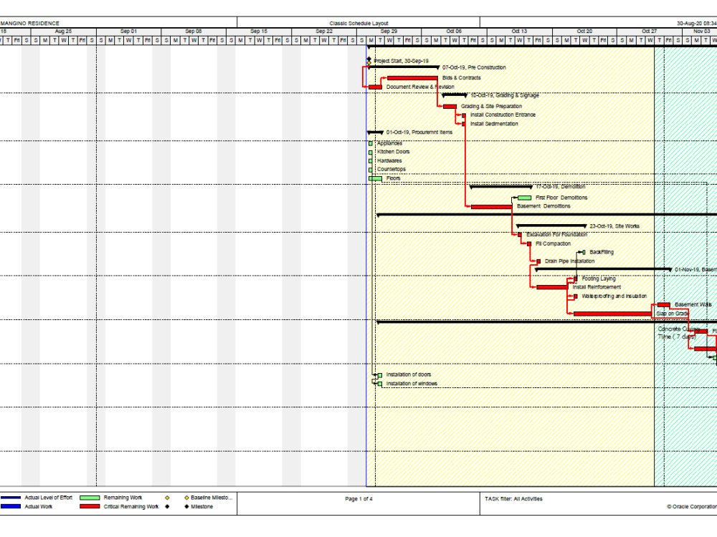Viewport: 717px width, 537px height.
Task: Click the Remaining Work green legend swatch
Action: coord(90,498)
